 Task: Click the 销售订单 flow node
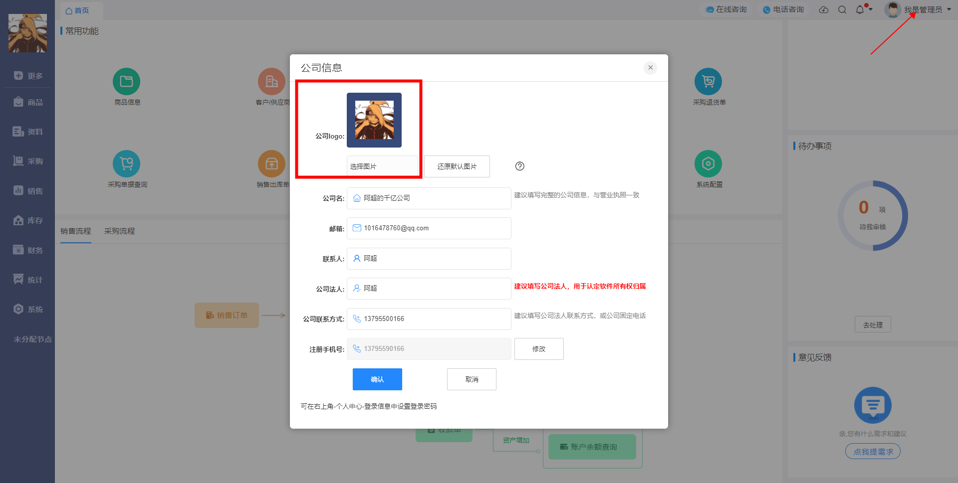[227, 315]
